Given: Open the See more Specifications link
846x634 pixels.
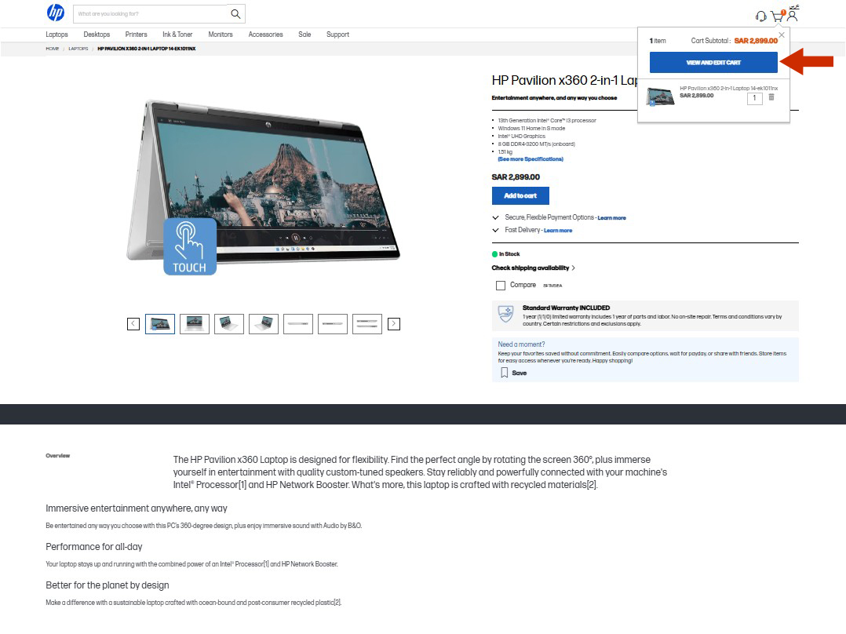Looking at the screenshot, I should (x=531, y=159).
